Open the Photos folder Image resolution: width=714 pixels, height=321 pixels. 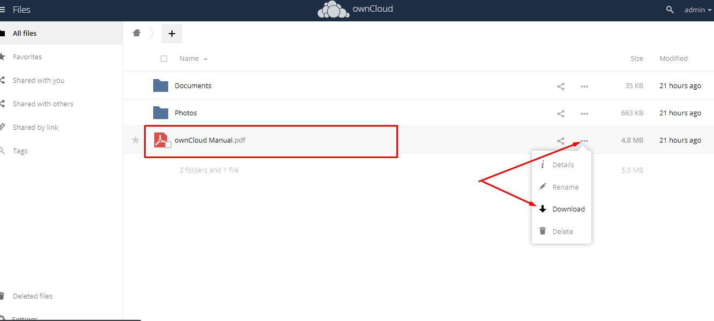185,113
